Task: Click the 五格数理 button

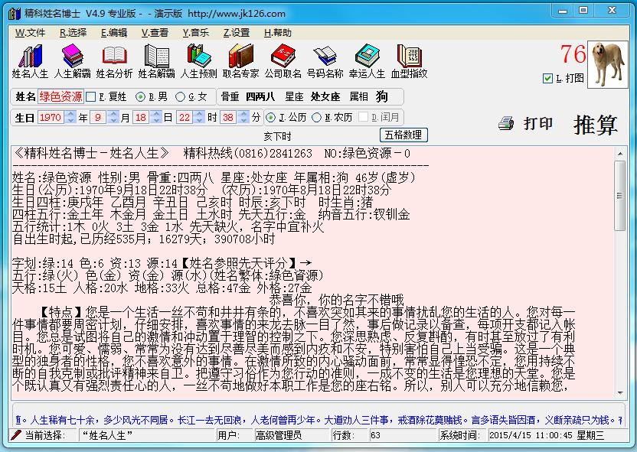Action: pyautogui.click(x=403, y=135)
